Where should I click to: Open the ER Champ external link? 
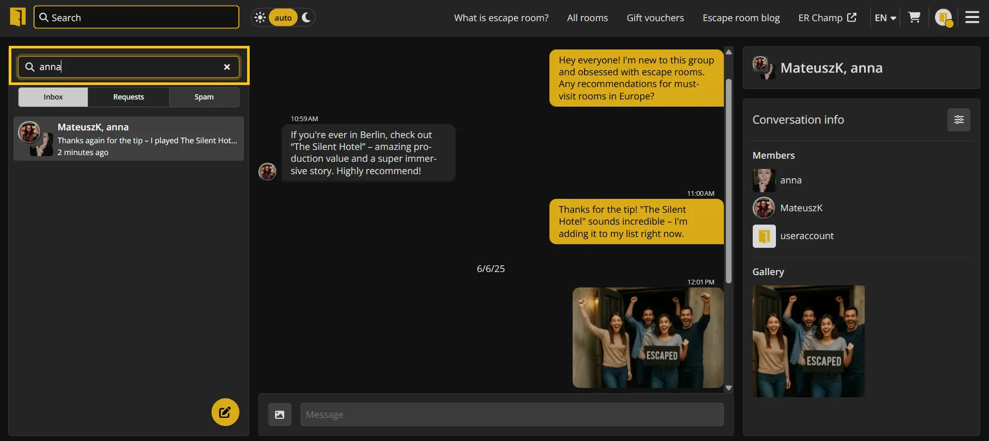click(827, 18)
